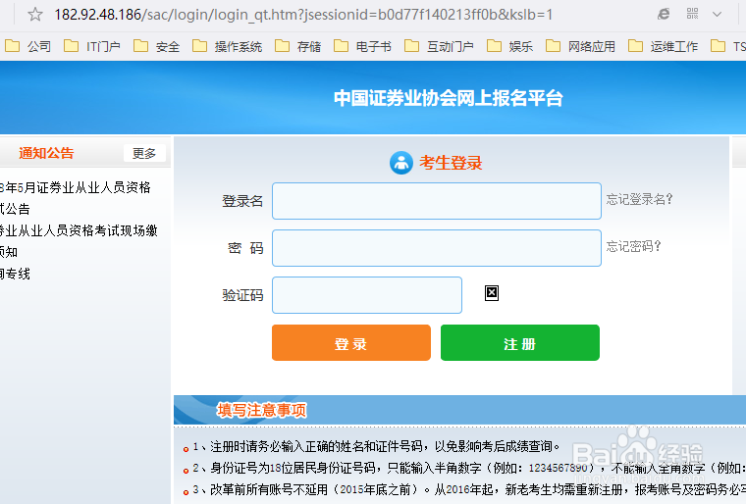Open the 资格考试现场缴 notice link

click(x=79, y=230)
